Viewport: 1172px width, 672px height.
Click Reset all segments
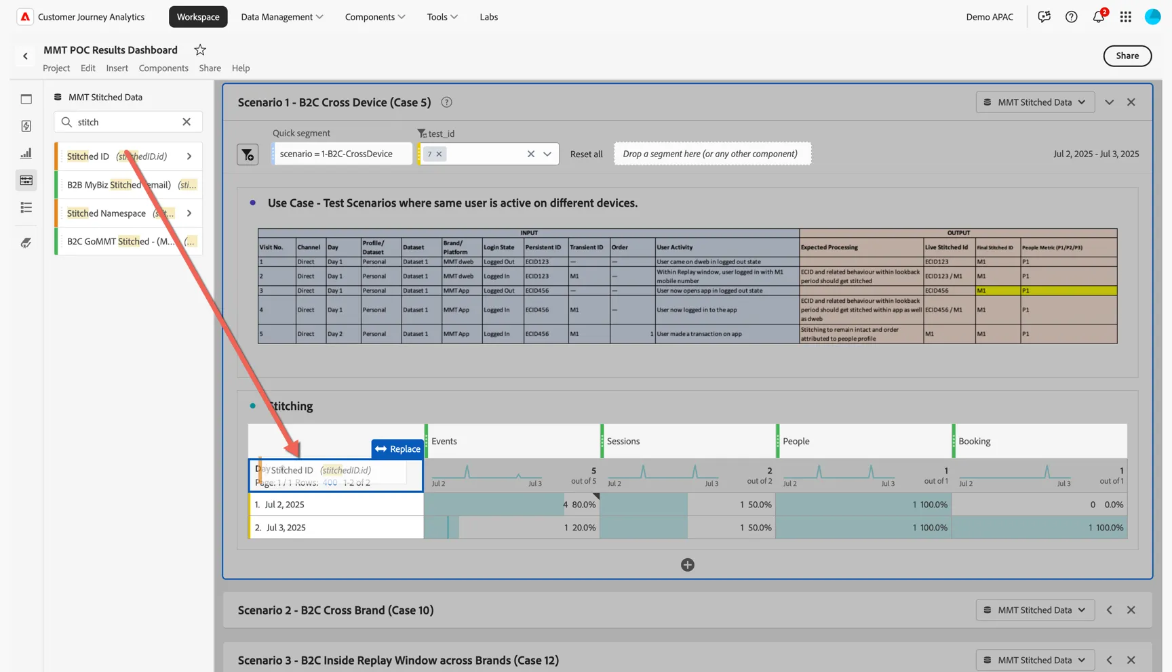coord(586,154)
